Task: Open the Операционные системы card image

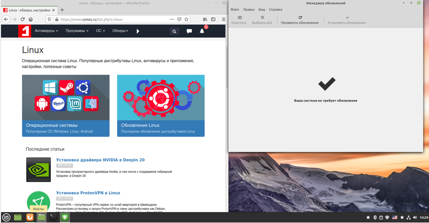Action: (66, 98)
